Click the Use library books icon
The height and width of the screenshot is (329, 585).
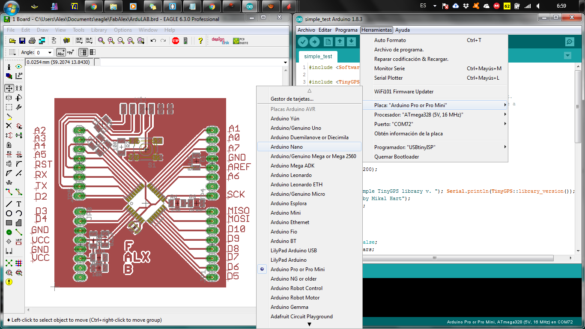[66, 41]
